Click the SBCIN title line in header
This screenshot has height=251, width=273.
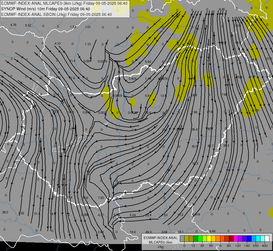(56, 15)
